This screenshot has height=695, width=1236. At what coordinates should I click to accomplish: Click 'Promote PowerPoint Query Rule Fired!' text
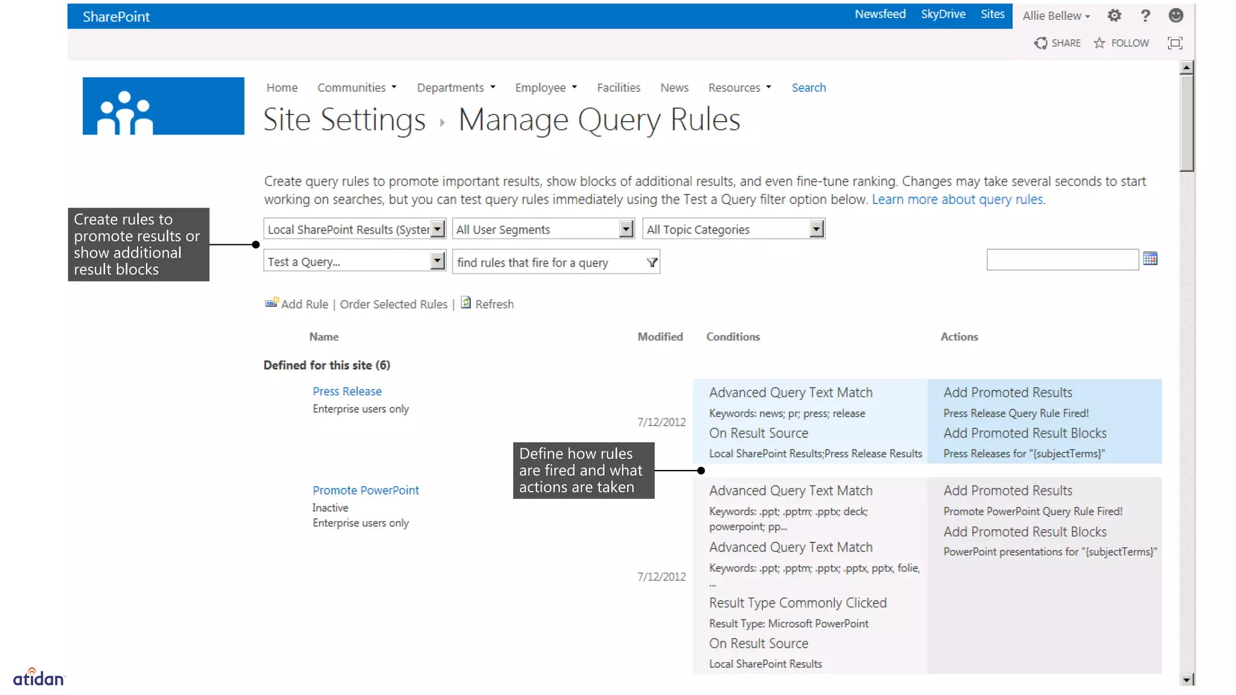click(x=1033, y=511)
